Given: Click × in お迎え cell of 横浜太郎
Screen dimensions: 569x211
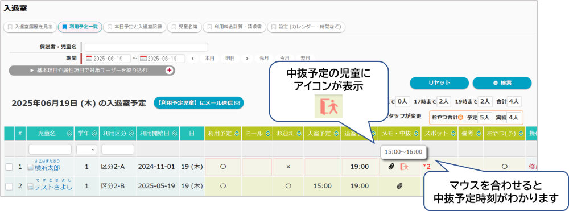Looking at the screenshot, I should (288, 167).
